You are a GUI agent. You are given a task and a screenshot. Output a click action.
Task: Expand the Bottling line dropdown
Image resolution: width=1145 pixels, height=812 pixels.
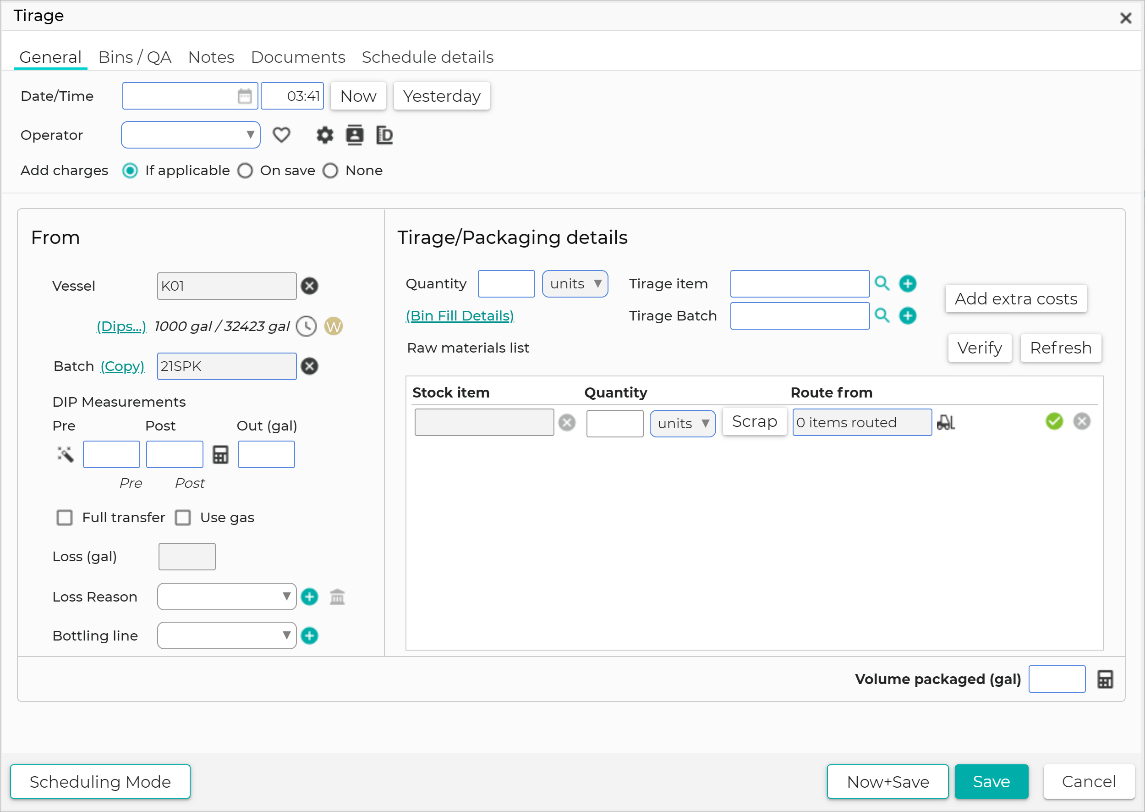pos(227,635)
